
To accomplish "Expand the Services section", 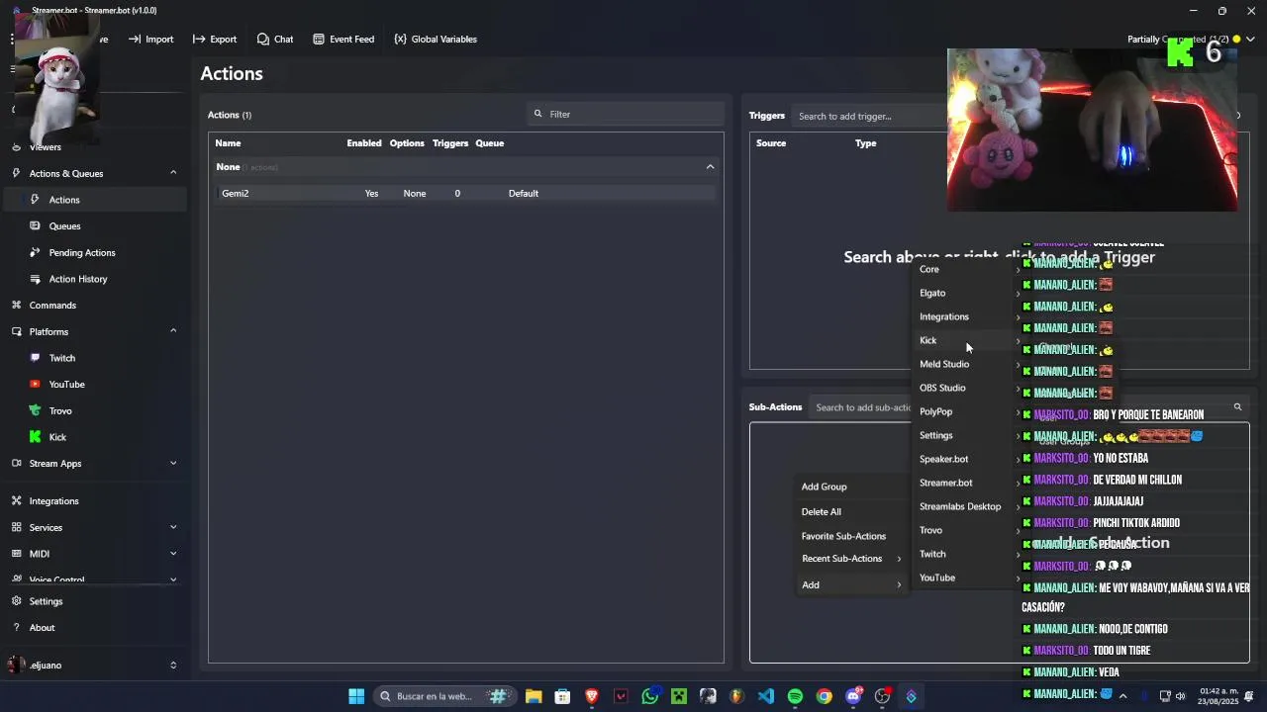I will coord(173,527).
